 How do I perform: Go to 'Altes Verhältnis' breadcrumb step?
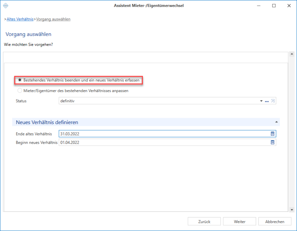click(20, 19)
